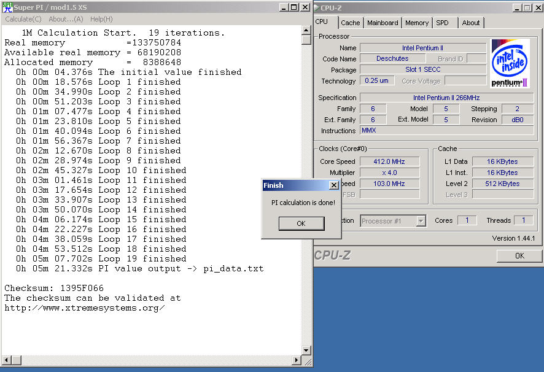Click the Super PI vertical scrollbar down arrow
The width and height of the screenshot is (544, 372).
[306, 351]
